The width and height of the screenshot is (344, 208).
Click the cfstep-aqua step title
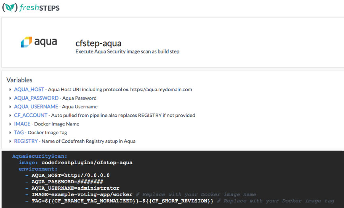click(x=98, y=43)
